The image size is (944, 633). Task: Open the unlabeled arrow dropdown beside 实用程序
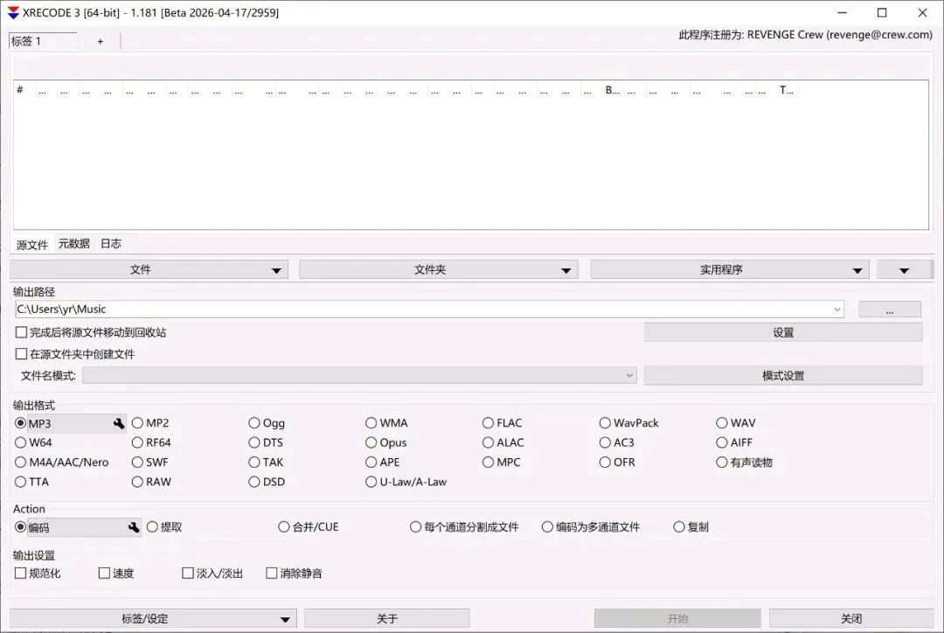coord(905,270)
